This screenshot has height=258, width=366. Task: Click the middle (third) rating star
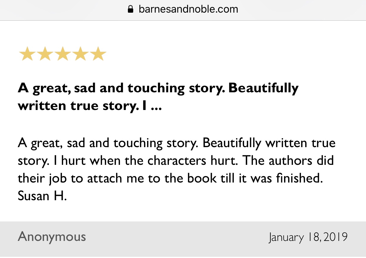coord(62,54)
